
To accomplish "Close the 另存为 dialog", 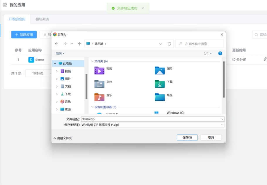I will click(x=222, y=35).
